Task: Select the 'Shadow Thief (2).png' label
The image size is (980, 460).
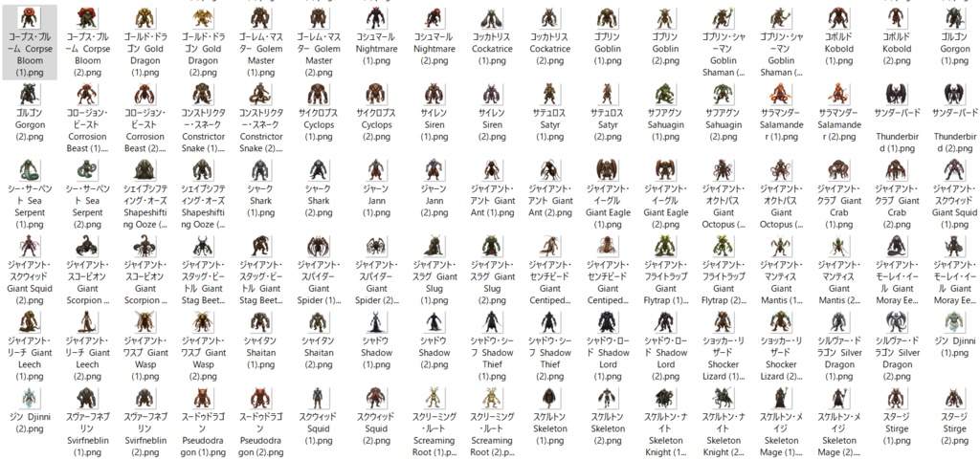Action: (550, 359)
